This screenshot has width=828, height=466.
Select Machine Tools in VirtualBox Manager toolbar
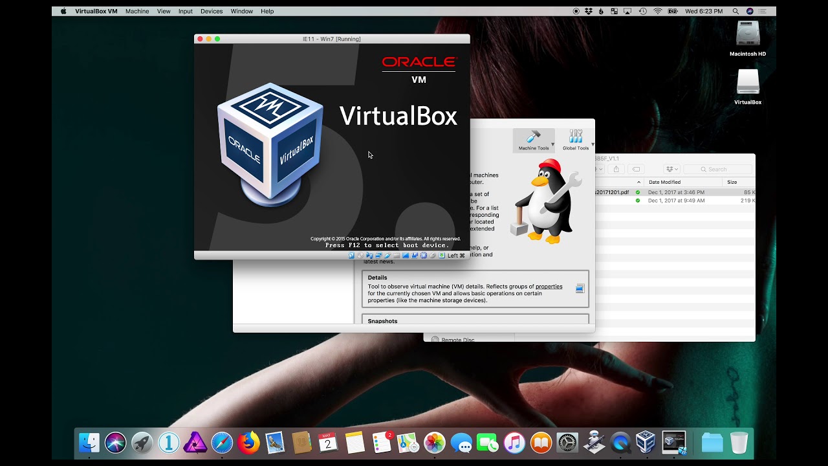coord(533,140)
